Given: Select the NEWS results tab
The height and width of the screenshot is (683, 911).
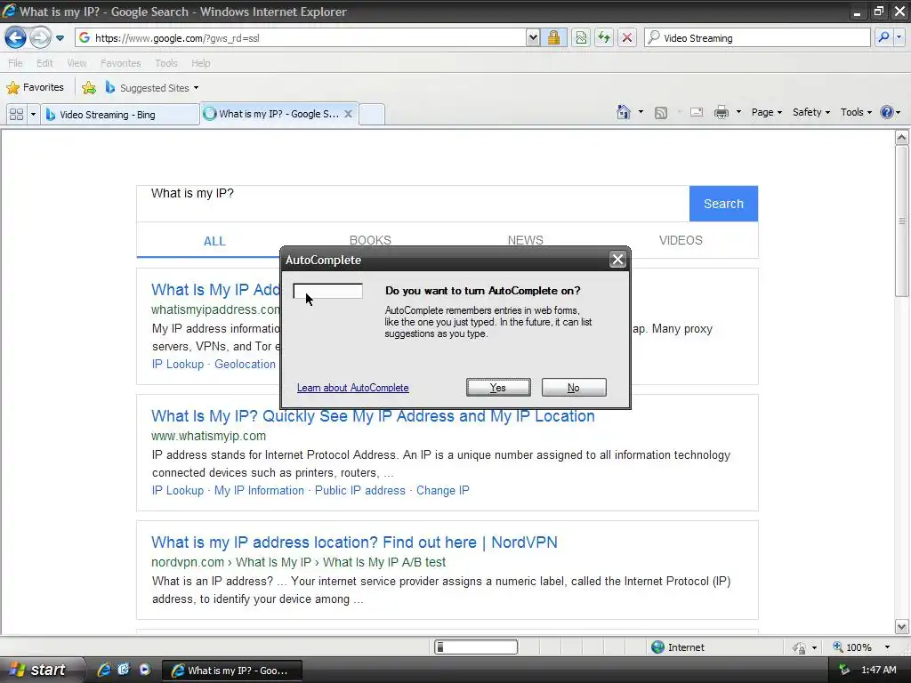Looking at the screenshot, I should point(525,240).
